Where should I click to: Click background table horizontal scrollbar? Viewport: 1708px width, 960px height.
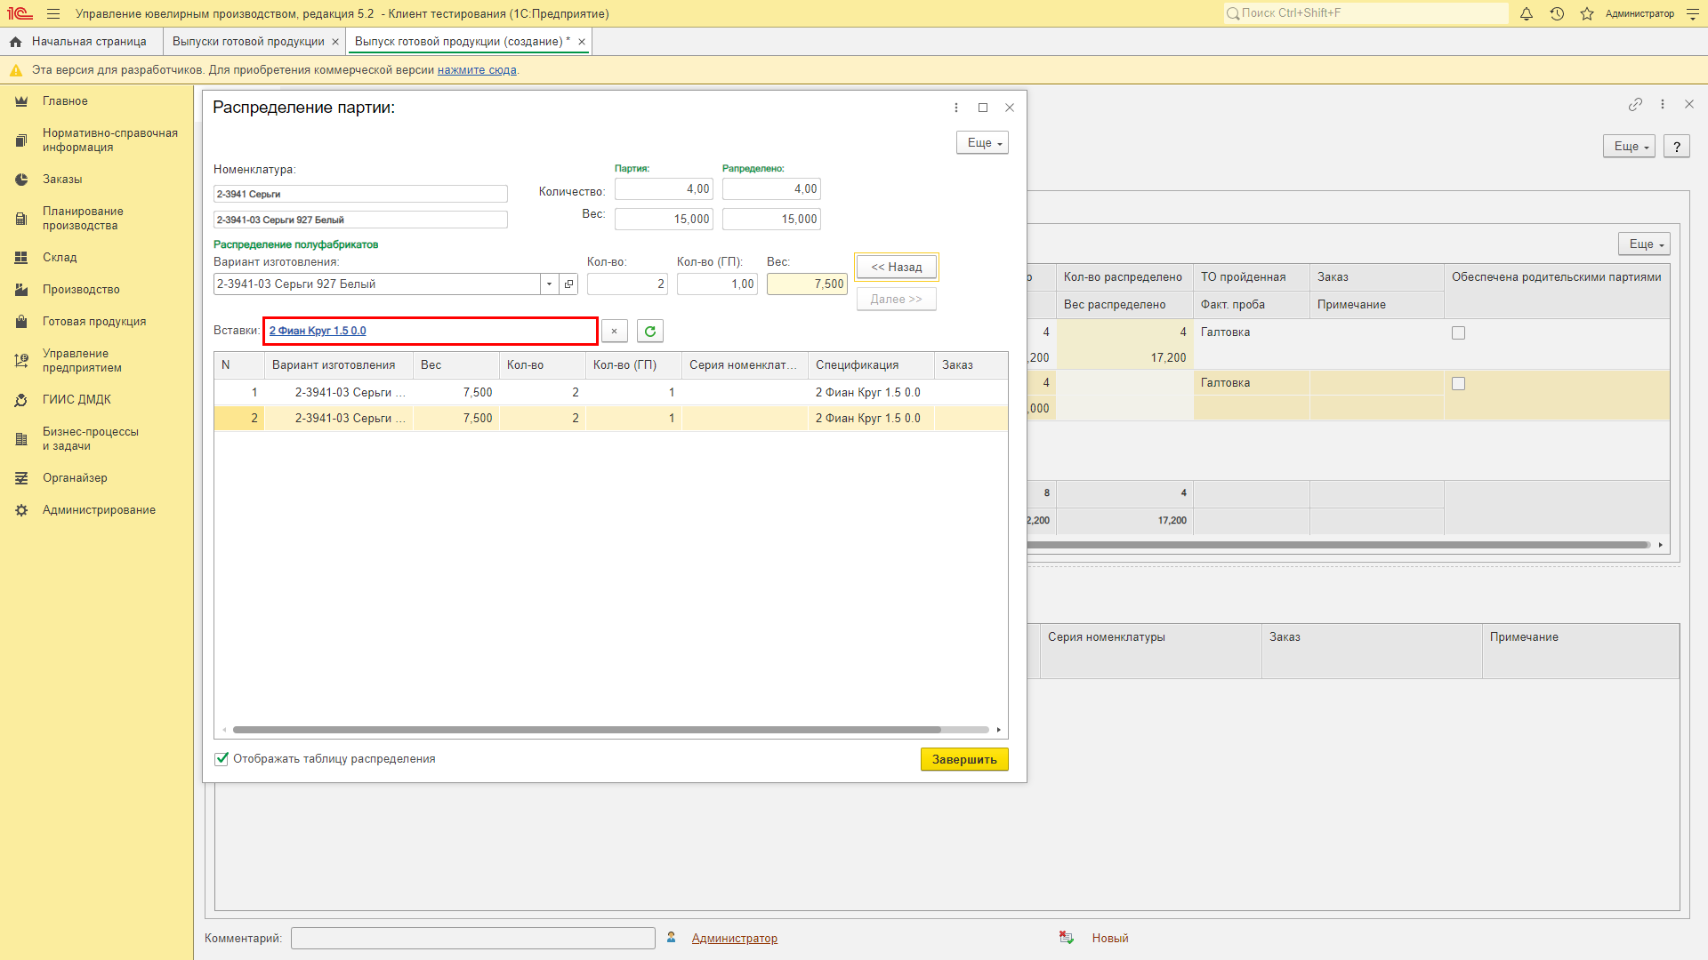(1339, 545)
